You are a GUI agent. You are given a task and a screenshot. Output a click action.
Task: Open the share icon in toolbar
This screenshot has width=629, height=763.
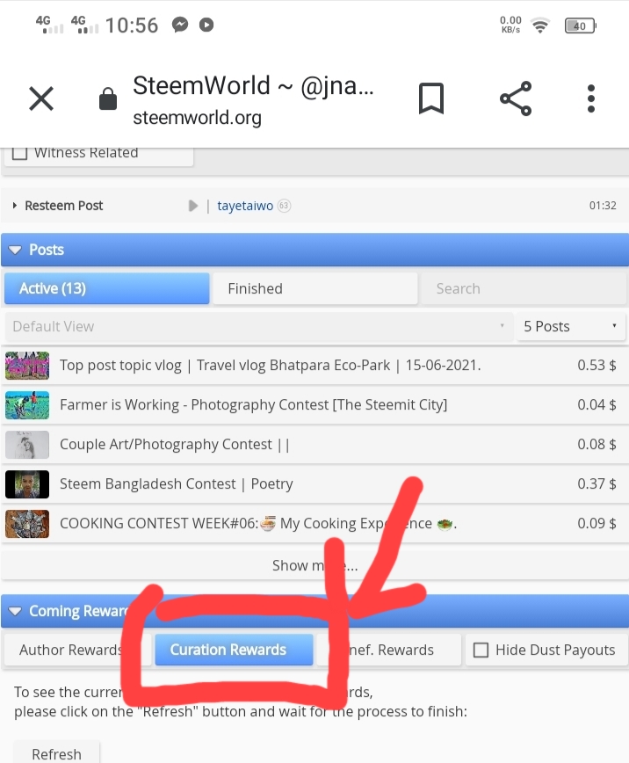[x=516, y=98]
